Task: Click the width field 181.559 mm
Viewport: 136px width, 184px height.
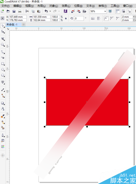Action: point(42,17)
